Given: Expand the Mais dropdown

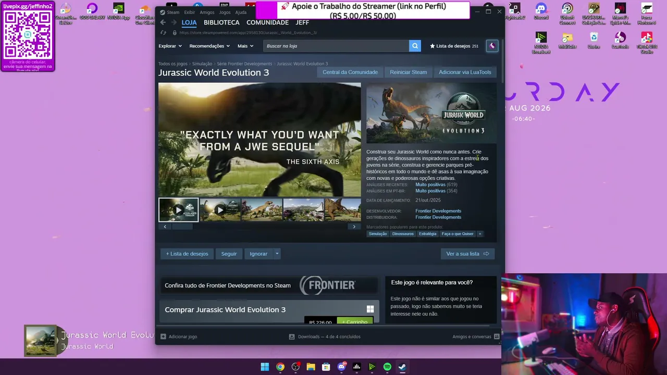Looking at the screenshot, I should (x=245, y=46).
